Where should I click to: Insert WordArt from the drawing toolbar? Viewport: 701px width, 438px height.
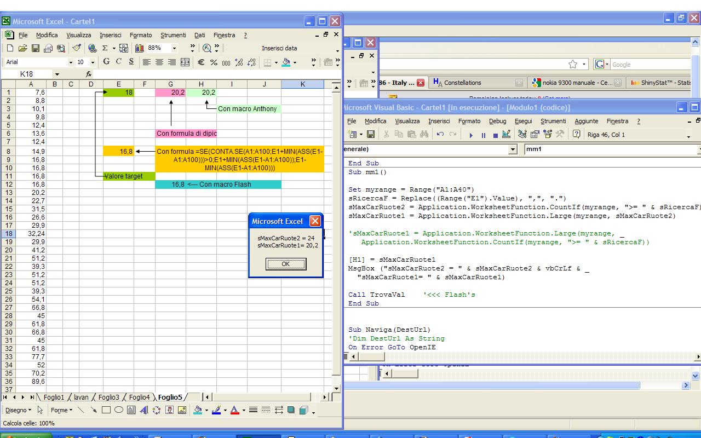pos(144,410)
